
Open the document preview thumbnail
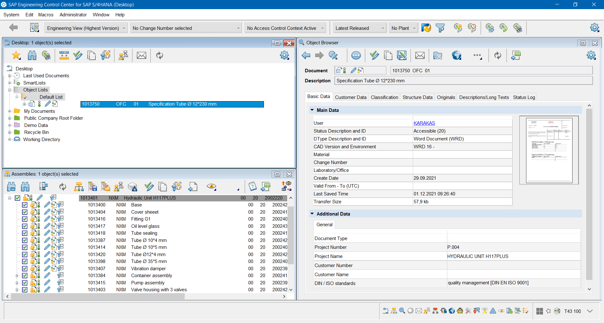coord(549,150)
